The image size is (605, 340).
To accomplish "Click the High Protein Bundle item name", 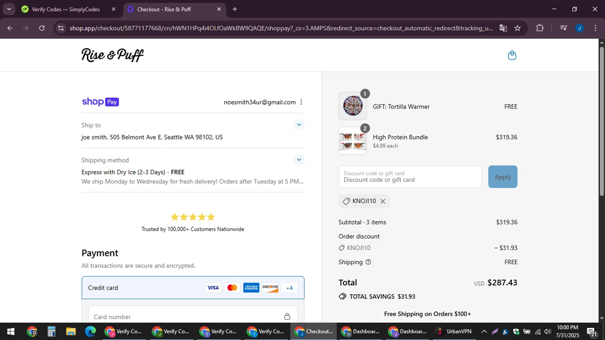I will click(401, 137).
